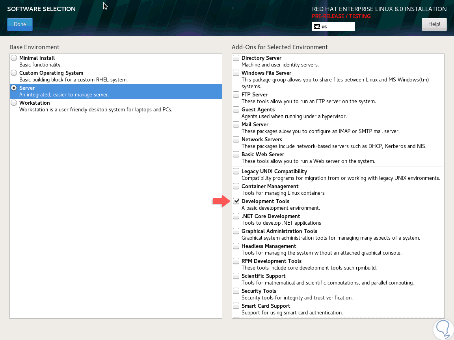Enable the Windows File Server checkbox
Image resolution: width=454 pixels, height=340 pixels.
pos(236,73)
